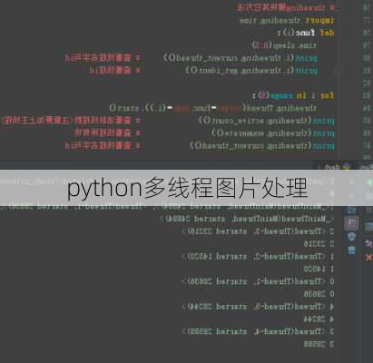Click the blue lines icon below the banner
Viewport: 373px width, 363px height.
point(351,210)
